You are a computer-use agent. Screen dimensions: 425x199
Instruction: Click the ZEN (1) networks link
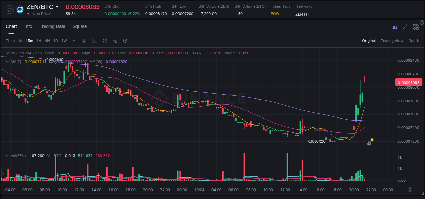click(x=302, y=14)
